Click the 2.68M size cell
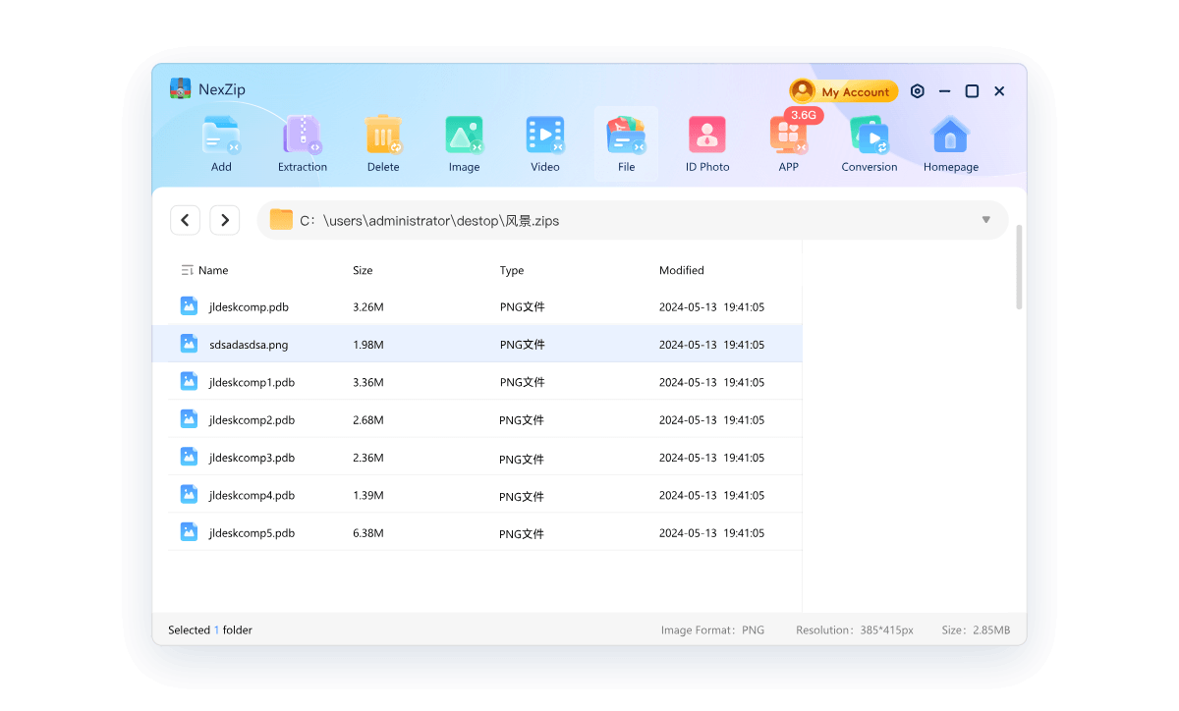Screen dimensions: 1179x711 (x=367, y=420)
